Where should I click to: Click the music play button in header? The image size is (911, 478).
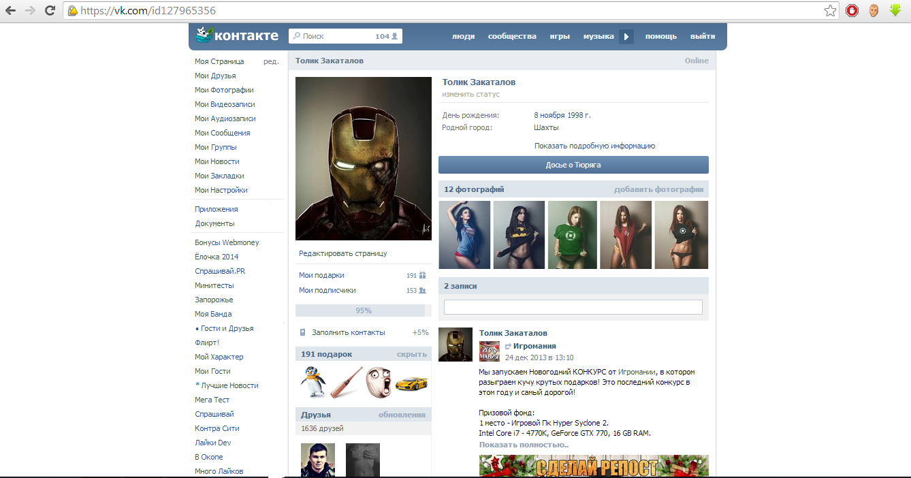[x=626, y=37]
